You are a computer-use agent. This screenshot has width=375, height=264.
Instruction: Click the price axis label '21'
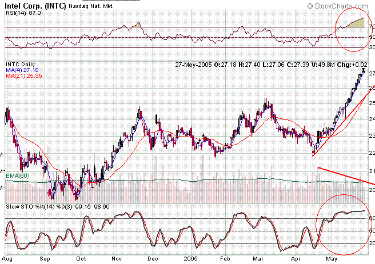click(x=372, y=171)
